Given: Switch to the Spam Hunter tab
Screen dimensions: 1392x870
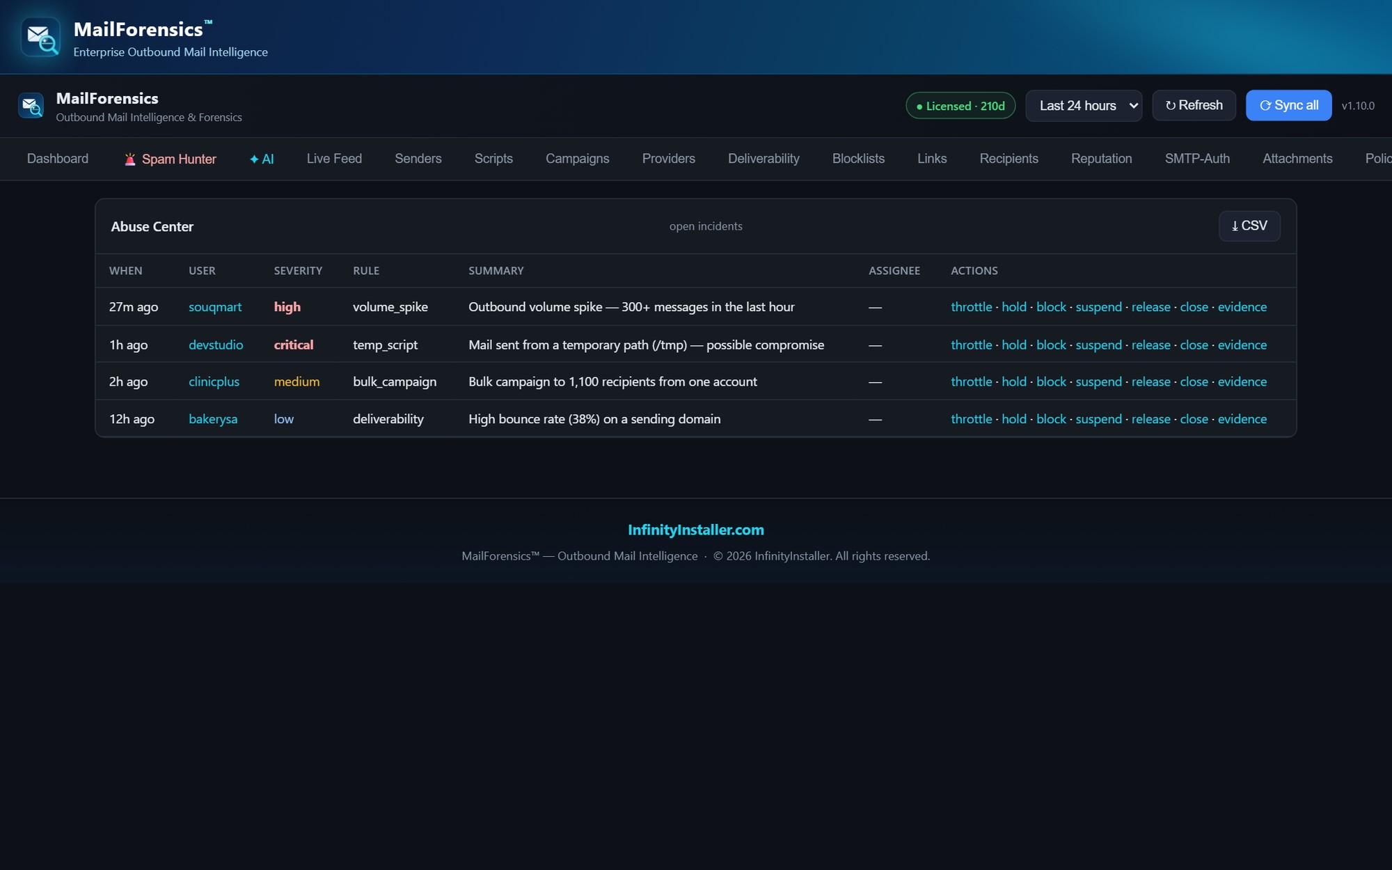Looking at the screenshot, I should tap(171, 159).
